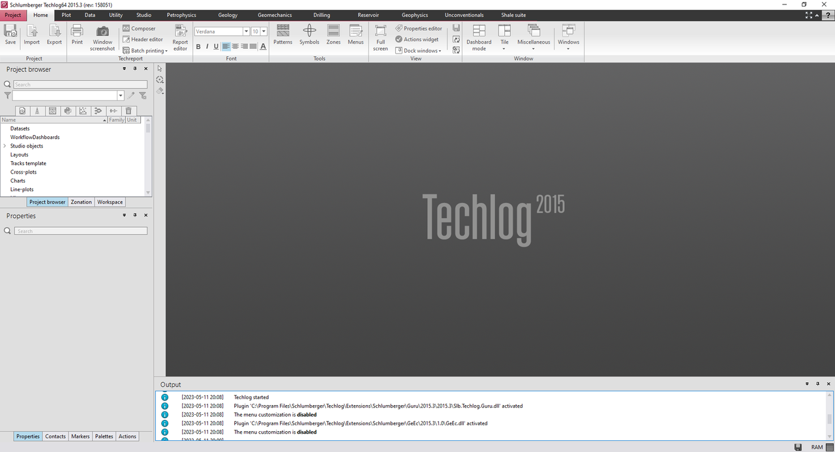Toggle center text alignment

click(x=235, y=46)
